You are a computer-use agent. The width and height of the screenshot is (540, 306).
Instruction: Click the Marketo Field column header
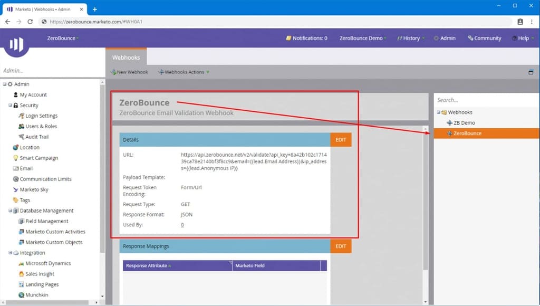[276, 266]
